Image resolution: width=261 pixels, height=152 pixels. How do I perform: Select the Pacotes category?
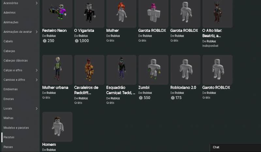point(9,137)
